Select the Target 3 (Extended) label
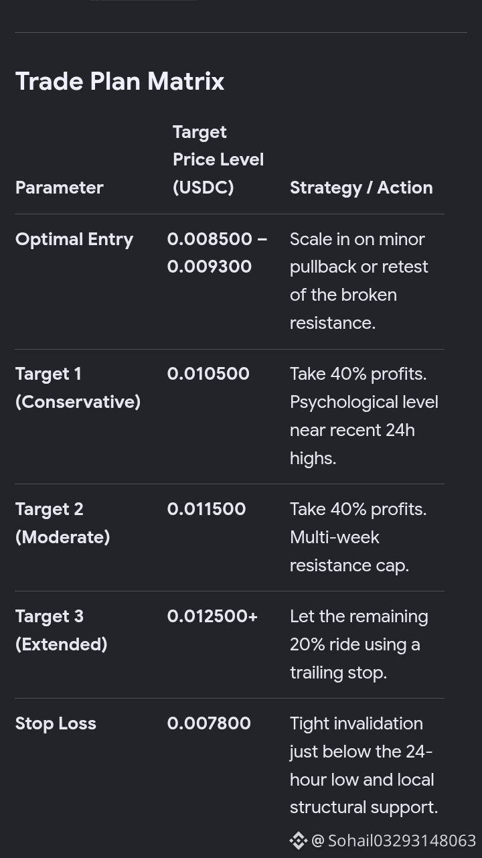 tap(61, 630)
